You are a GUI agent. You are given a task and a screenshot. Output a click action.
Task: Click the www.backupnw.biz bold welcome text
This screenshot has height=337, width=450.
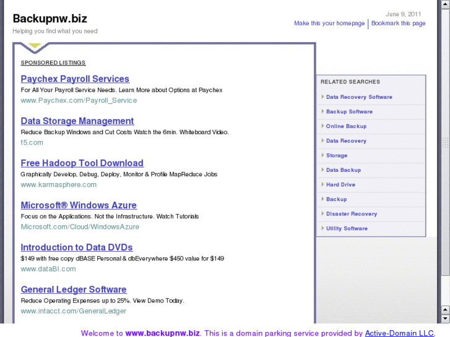point(162,333)
